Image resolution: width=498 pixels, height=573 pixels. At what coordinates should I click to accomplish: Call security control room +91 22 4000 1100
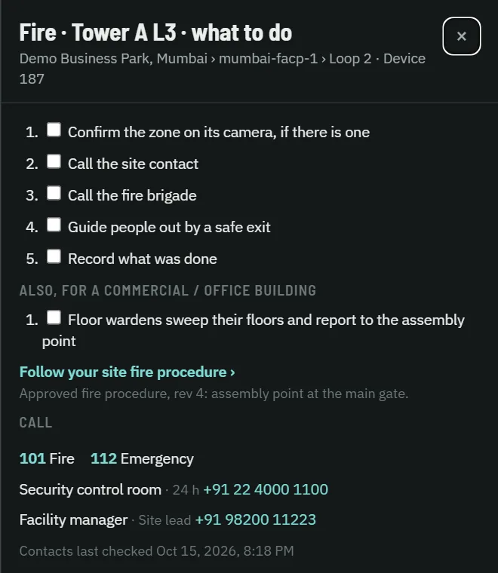click(x=266, y=489)
